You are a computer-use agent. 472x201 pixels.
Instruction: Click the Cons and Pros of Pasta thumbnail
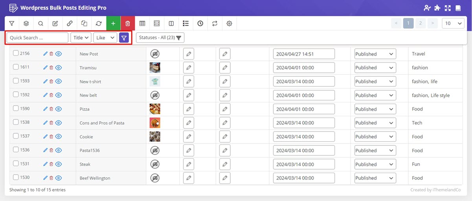click(x=155, y=123)
